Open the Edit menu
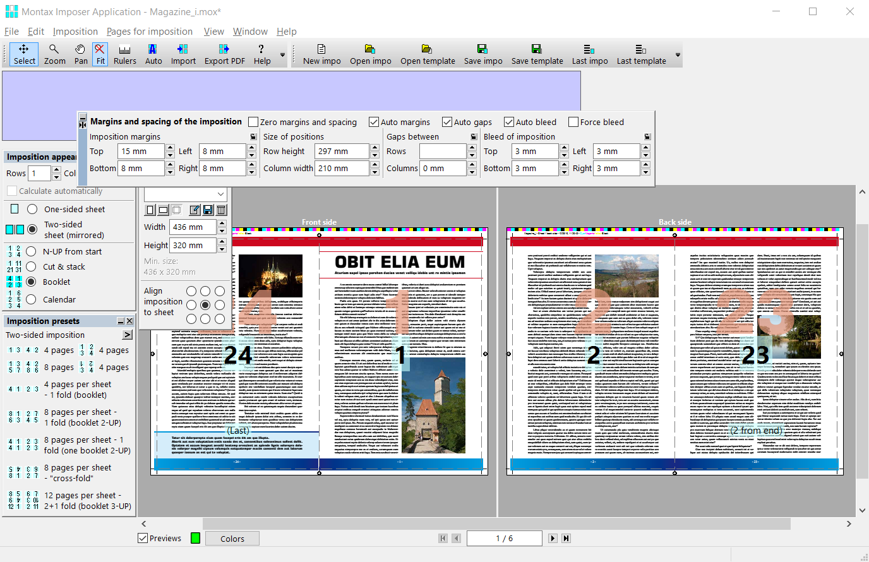The image size is (869, 562). coord(36,31)
